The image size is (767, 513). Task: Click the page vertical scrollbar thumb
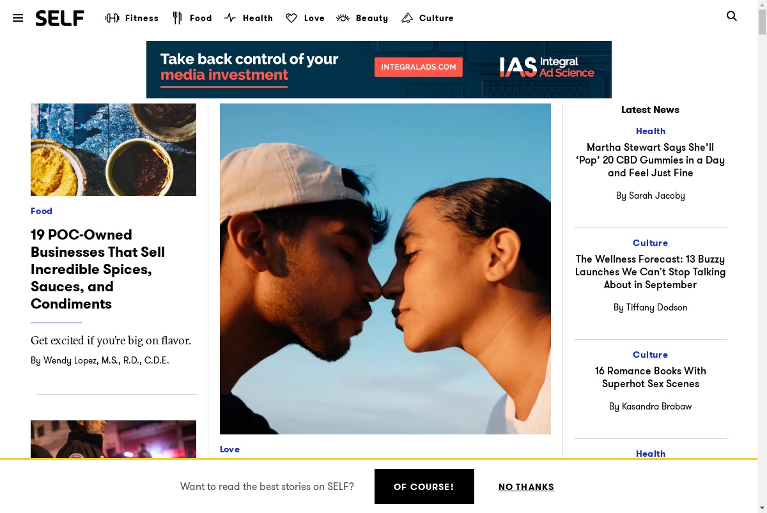[x=762, y=20]
